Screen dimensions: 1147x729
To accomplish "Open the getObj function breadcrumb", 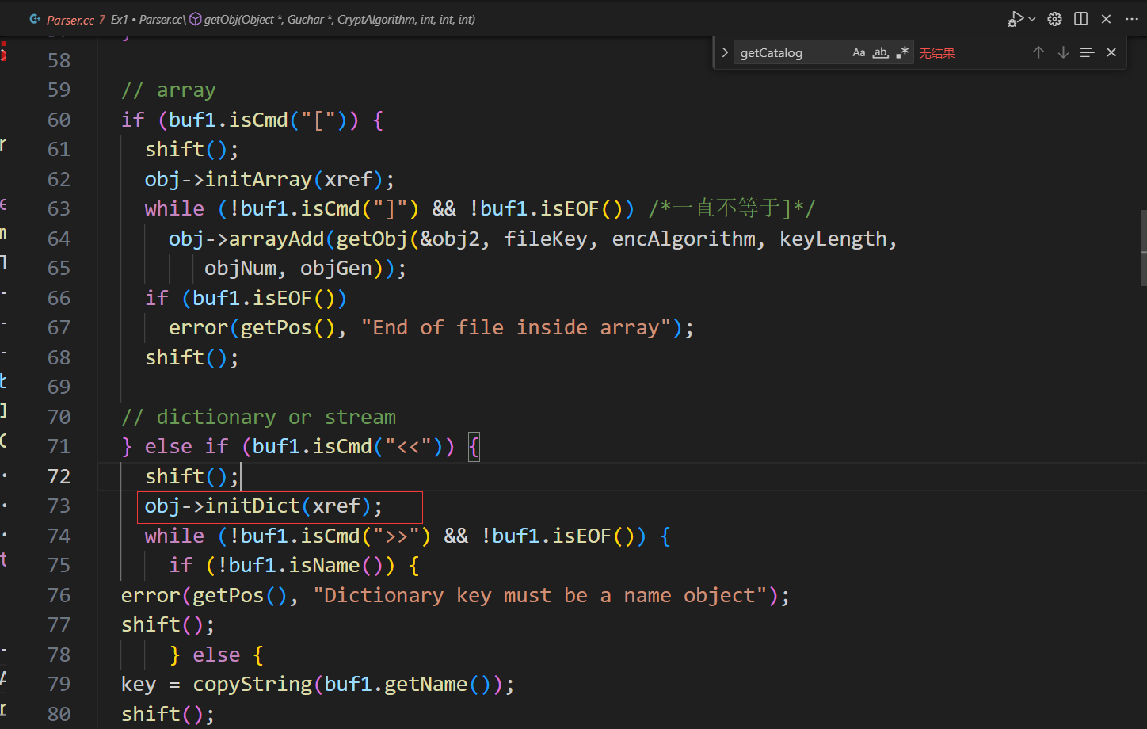I will click(x=340, y=20).
